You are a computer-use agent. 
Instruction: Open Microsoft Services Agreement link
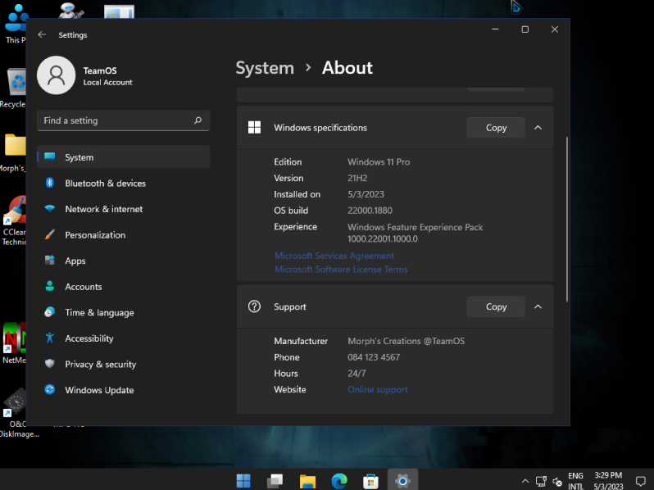pos(334,256)
